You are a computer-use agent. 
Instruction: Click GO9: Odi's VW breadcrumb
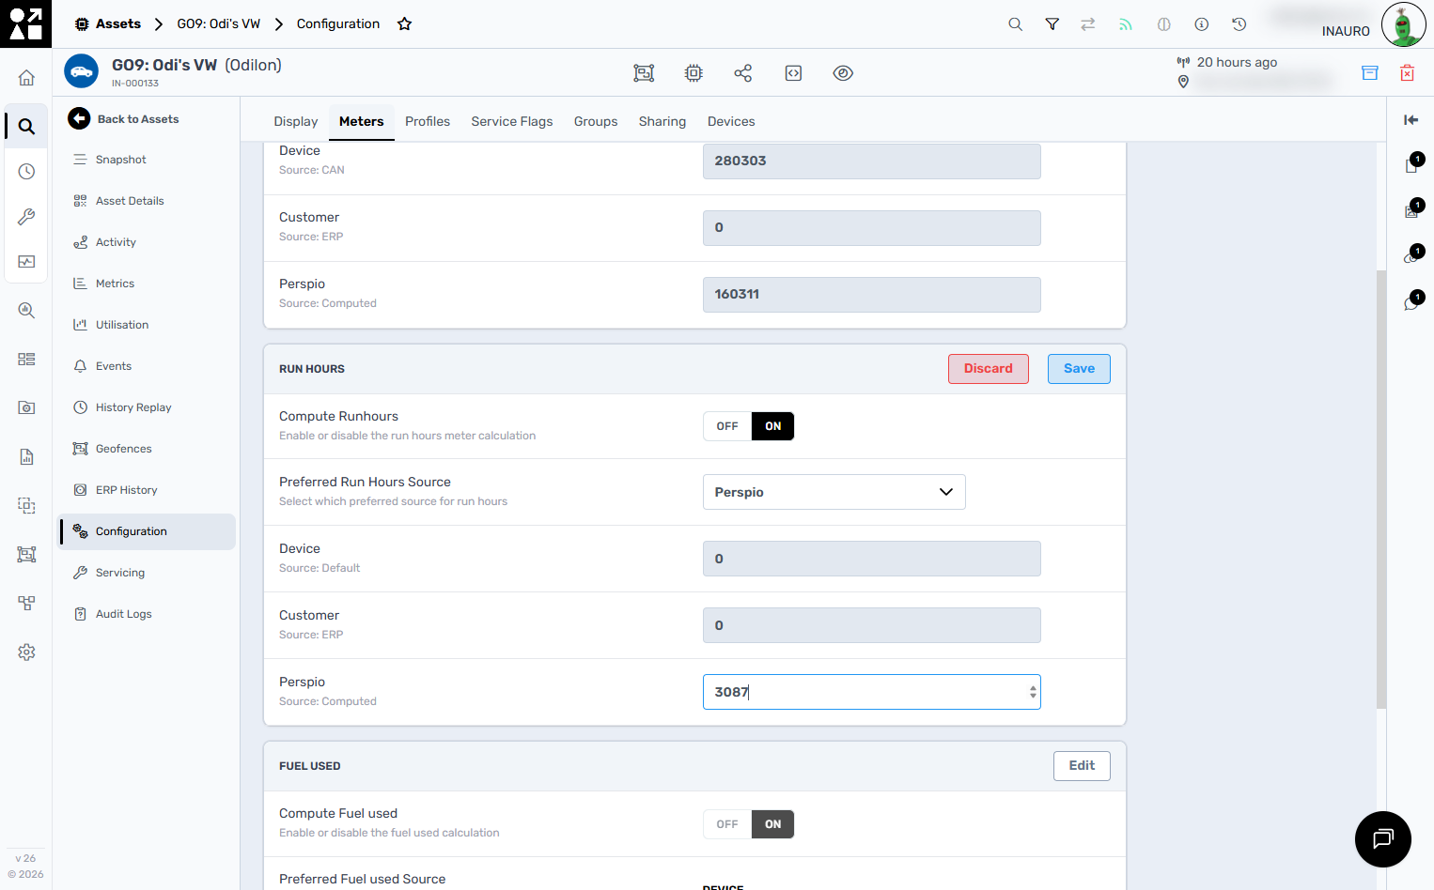219,24
